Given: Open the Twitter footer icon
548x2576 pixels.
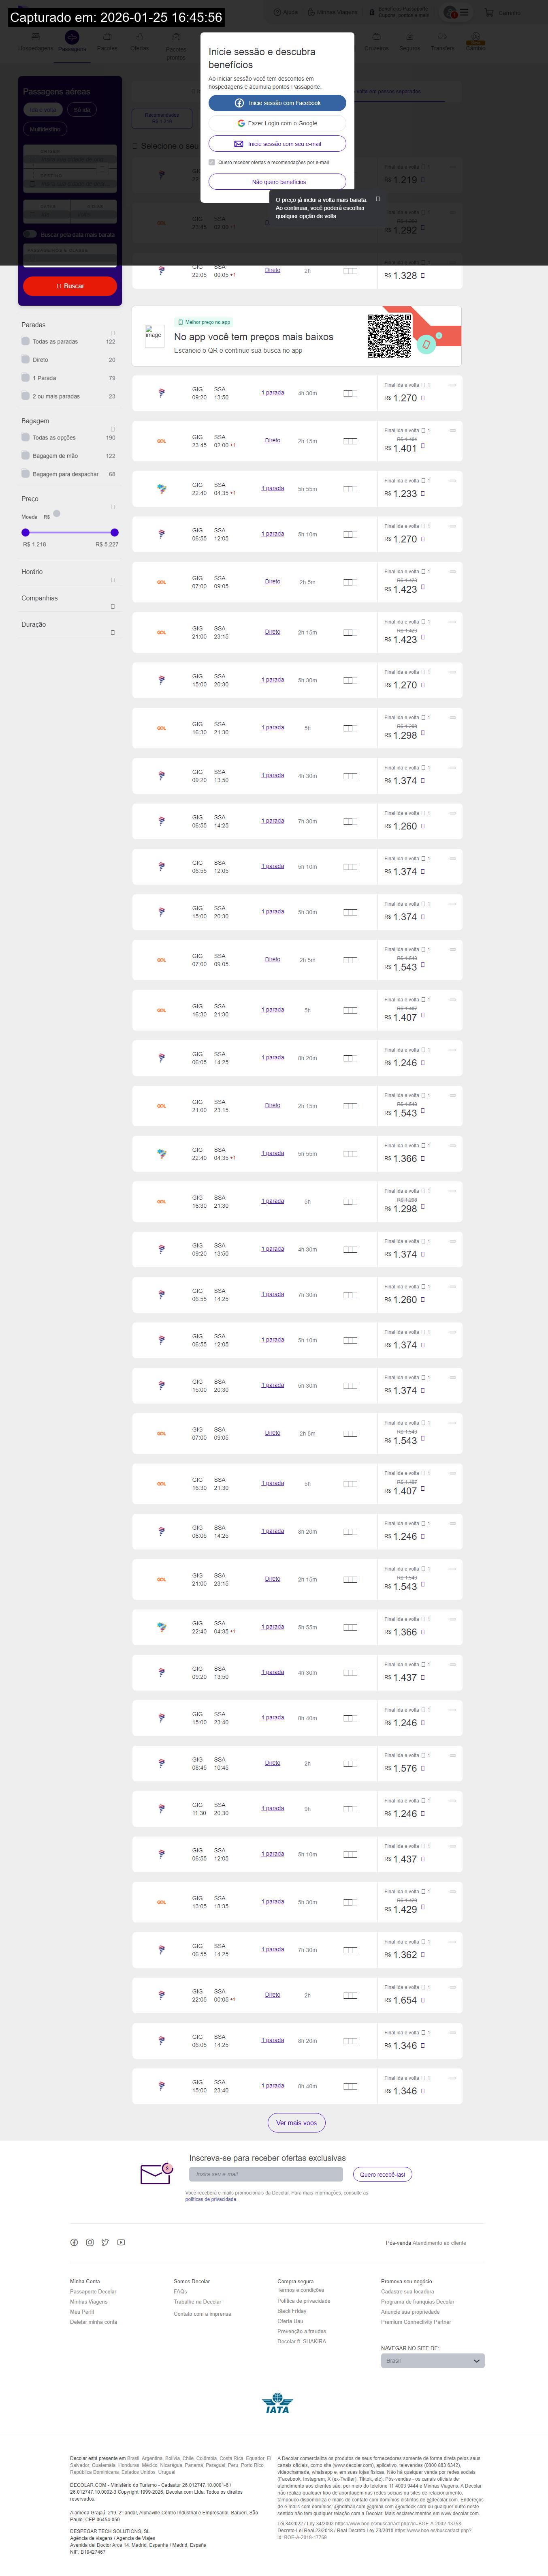Looking at the screenshot, I should [x=105, y=2242].
